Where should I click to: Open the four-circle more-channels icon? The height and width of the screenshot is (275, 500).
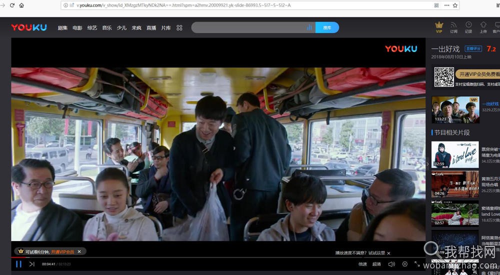click(x=179, y=28)
